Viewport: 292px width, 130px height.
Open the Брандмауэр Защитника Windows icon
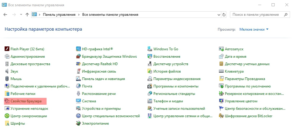tap(78, 57)
